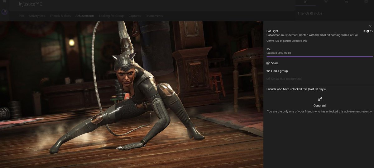Click the 'You' label above unlock date
The height and width of the screenshot is (168, 374).
(x=269, y=49)
